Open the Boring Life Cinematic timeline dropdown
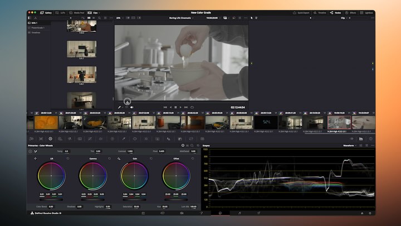401x226 pixels. 180,18
